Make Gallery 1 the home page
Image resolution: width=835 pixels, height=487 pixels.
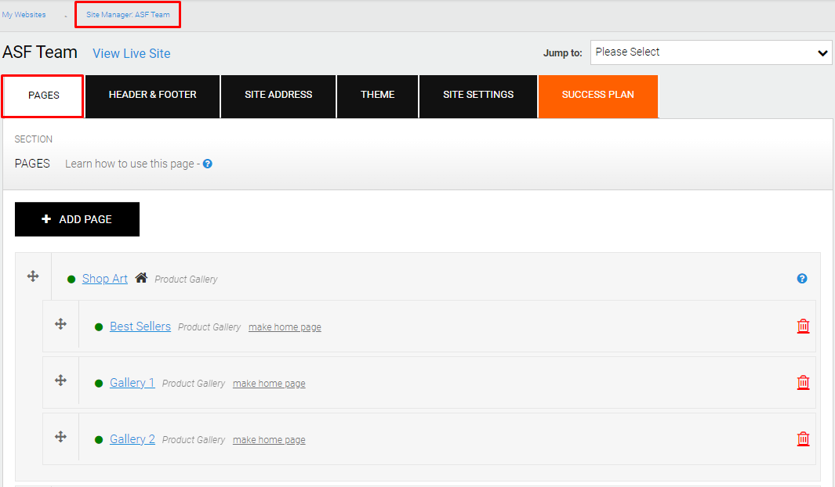point(269,383)
